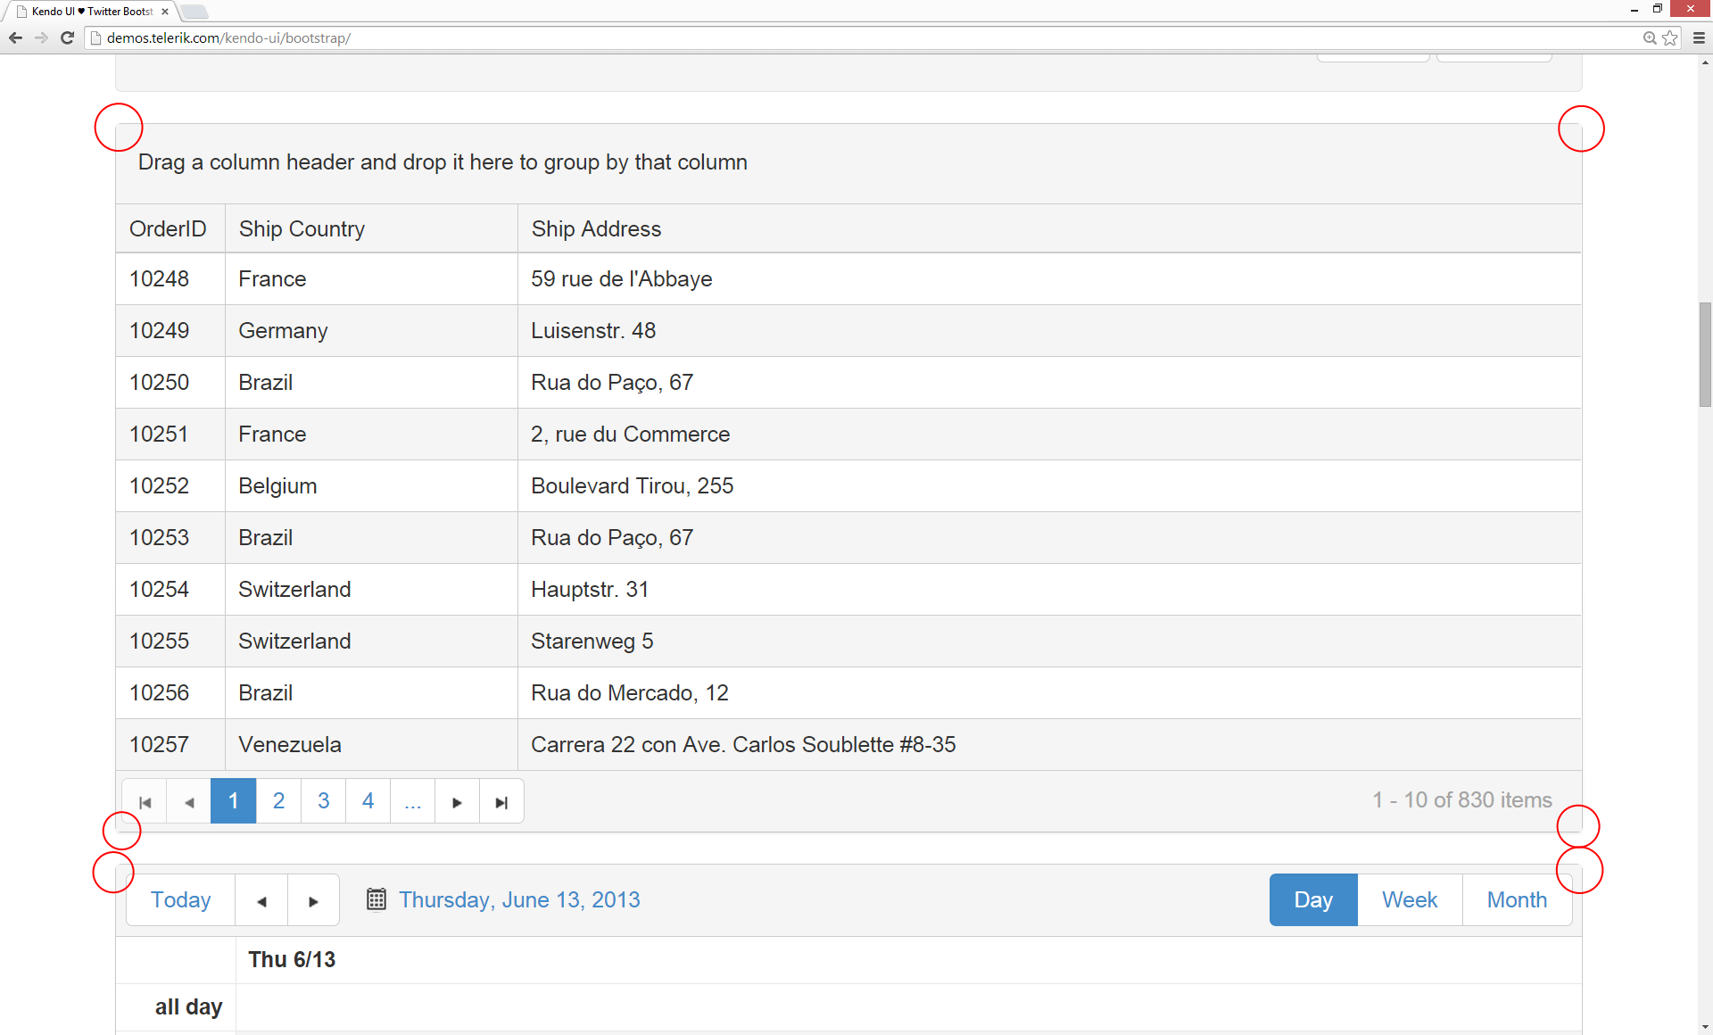1713x1035 pixels.
Task: Switch scheduler to Week view
Action: [x=1410, y=899]
